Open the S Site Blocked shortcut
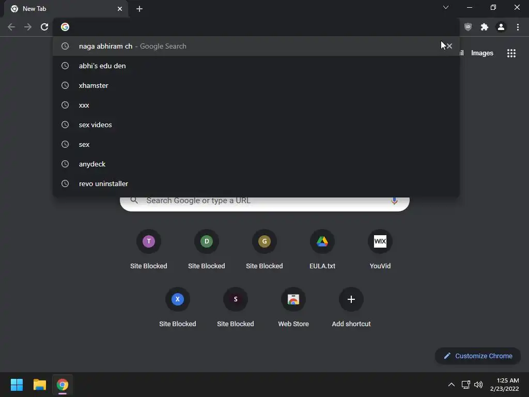 pos(236,307)
